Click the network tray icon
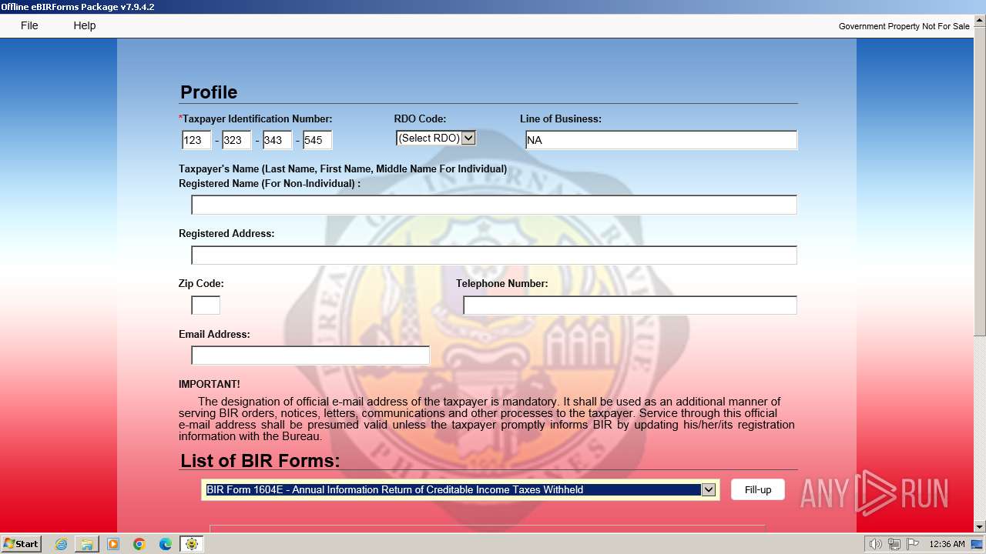The height and width of the screenshot is (554, 986). 894,544
